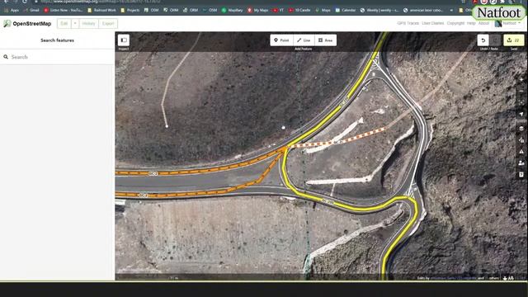The width and height of the screenshot is (528, 297).
Task: Open the OHM bookmark
Action: pos(171,11)
